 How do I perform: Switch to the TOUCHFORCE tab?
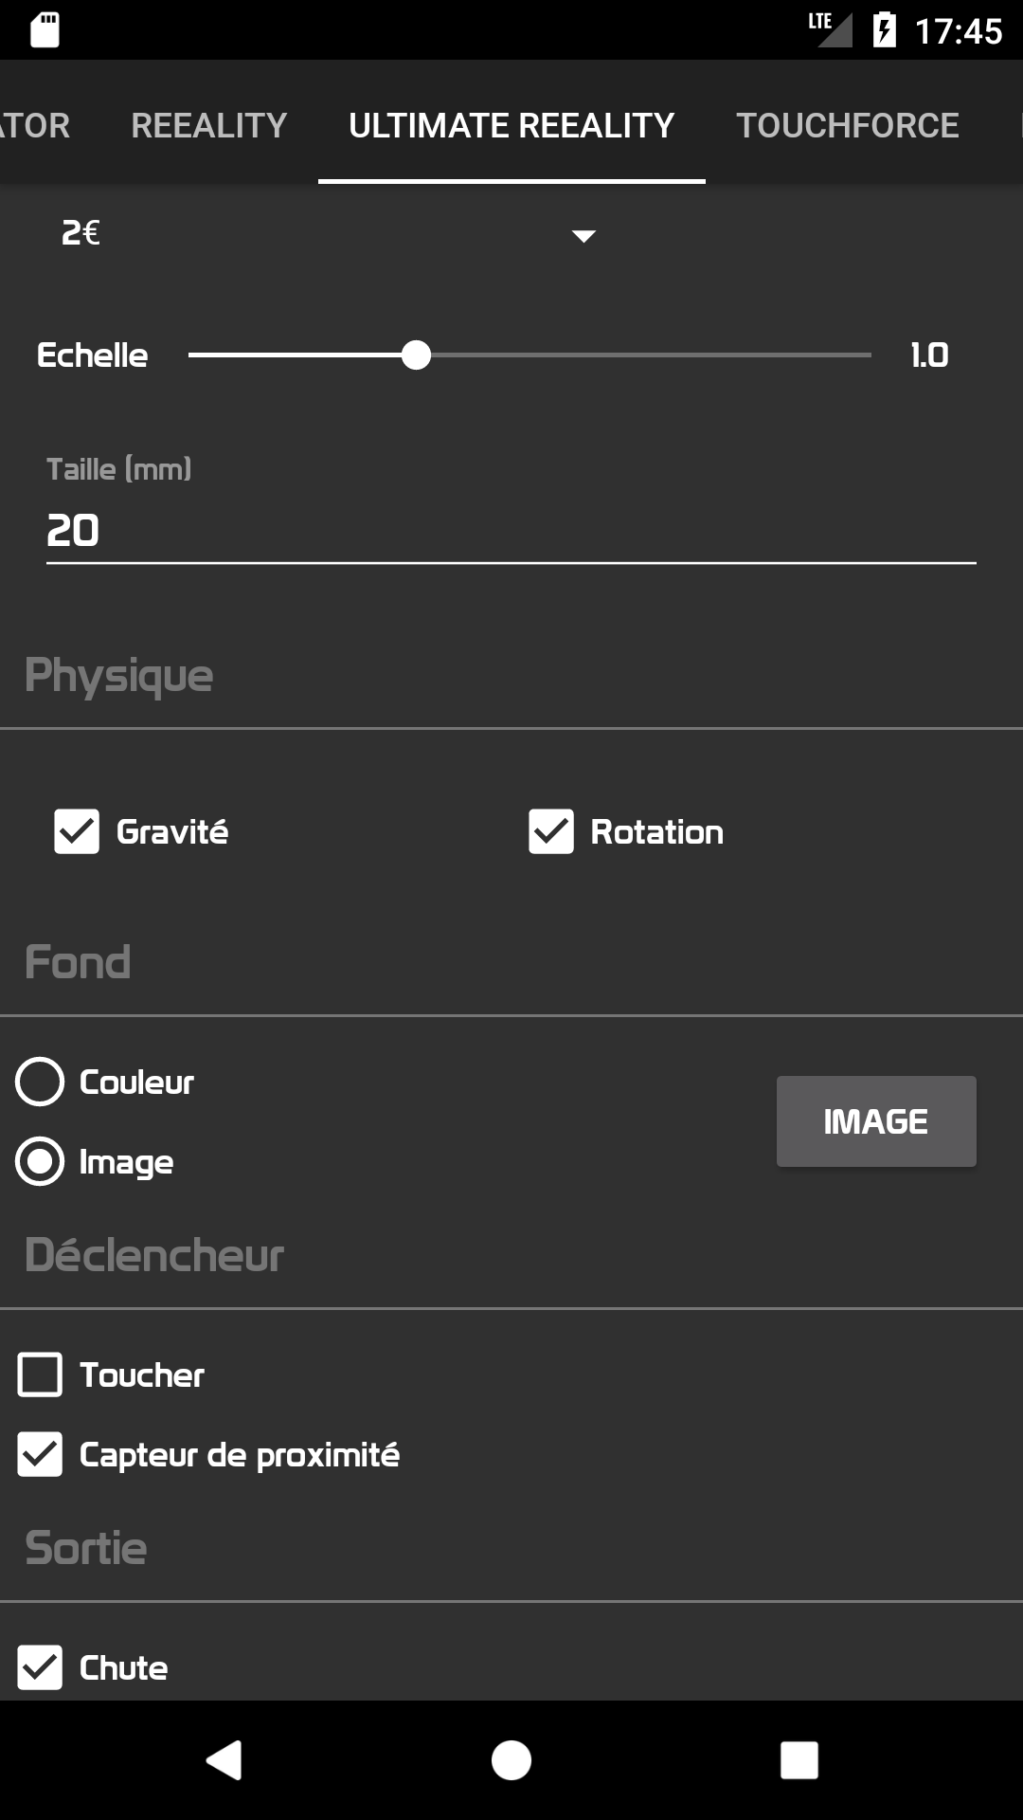coord(848,125)
